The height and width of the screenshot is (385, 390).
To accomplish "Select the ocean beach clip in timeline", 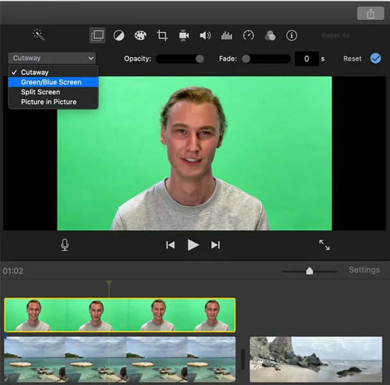I will click(x=120, y=359).
